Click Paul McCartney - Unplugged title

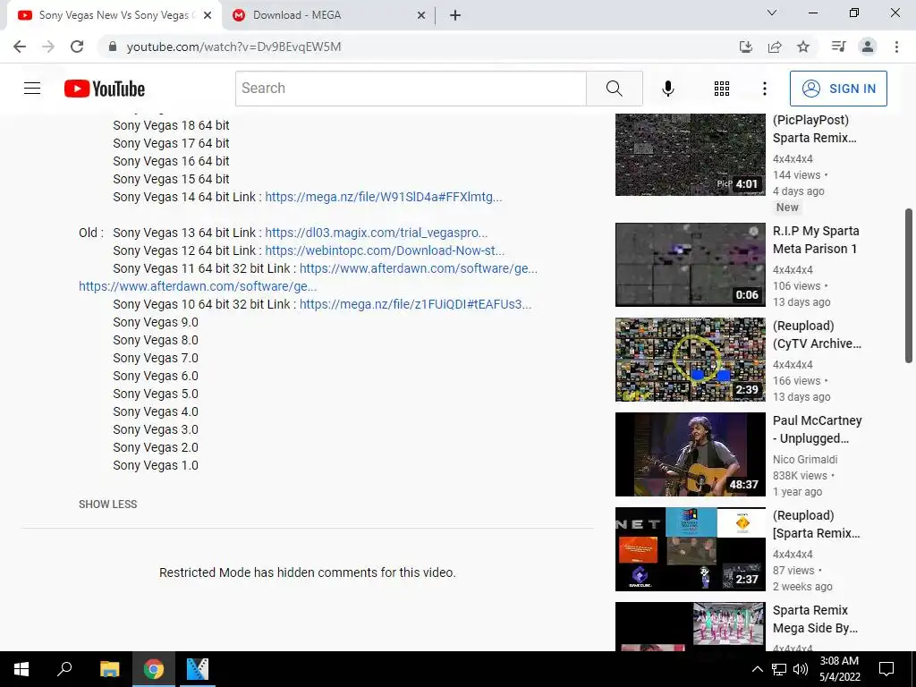817,429
